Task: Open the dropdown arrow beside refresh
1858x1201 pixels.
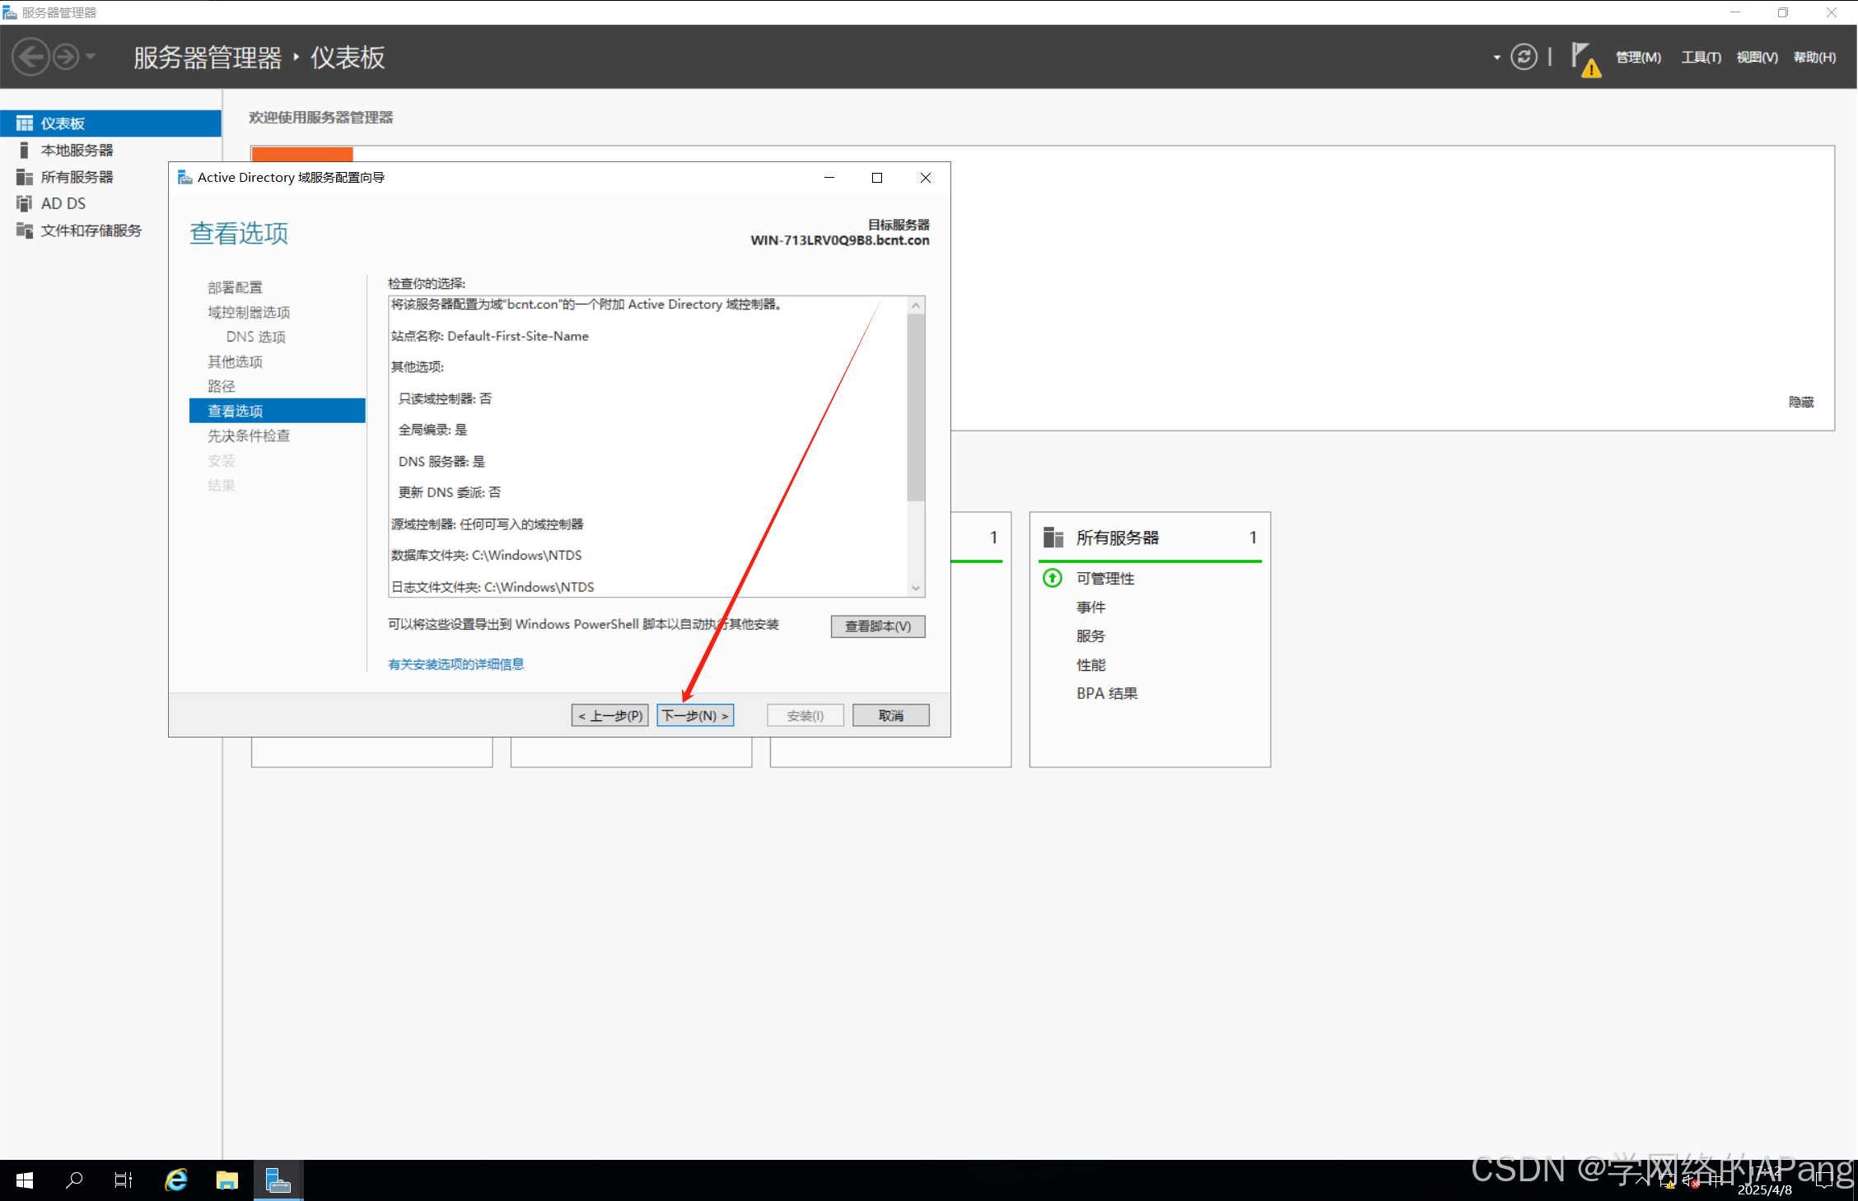Action: 1496,58
